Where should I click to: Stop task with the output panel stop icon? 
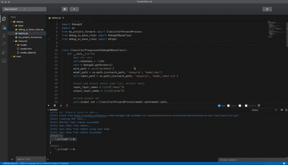(x=55, y=105)
